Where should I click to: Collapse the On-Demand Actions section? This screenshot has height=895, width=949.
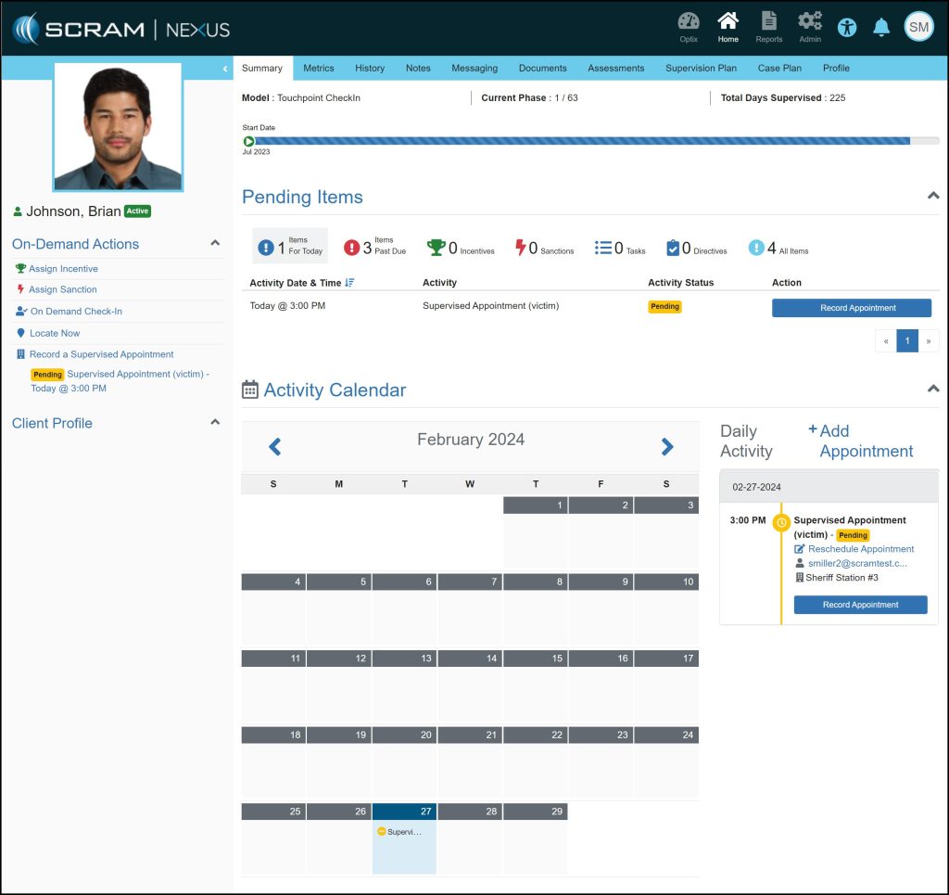(x=215, y=244)
